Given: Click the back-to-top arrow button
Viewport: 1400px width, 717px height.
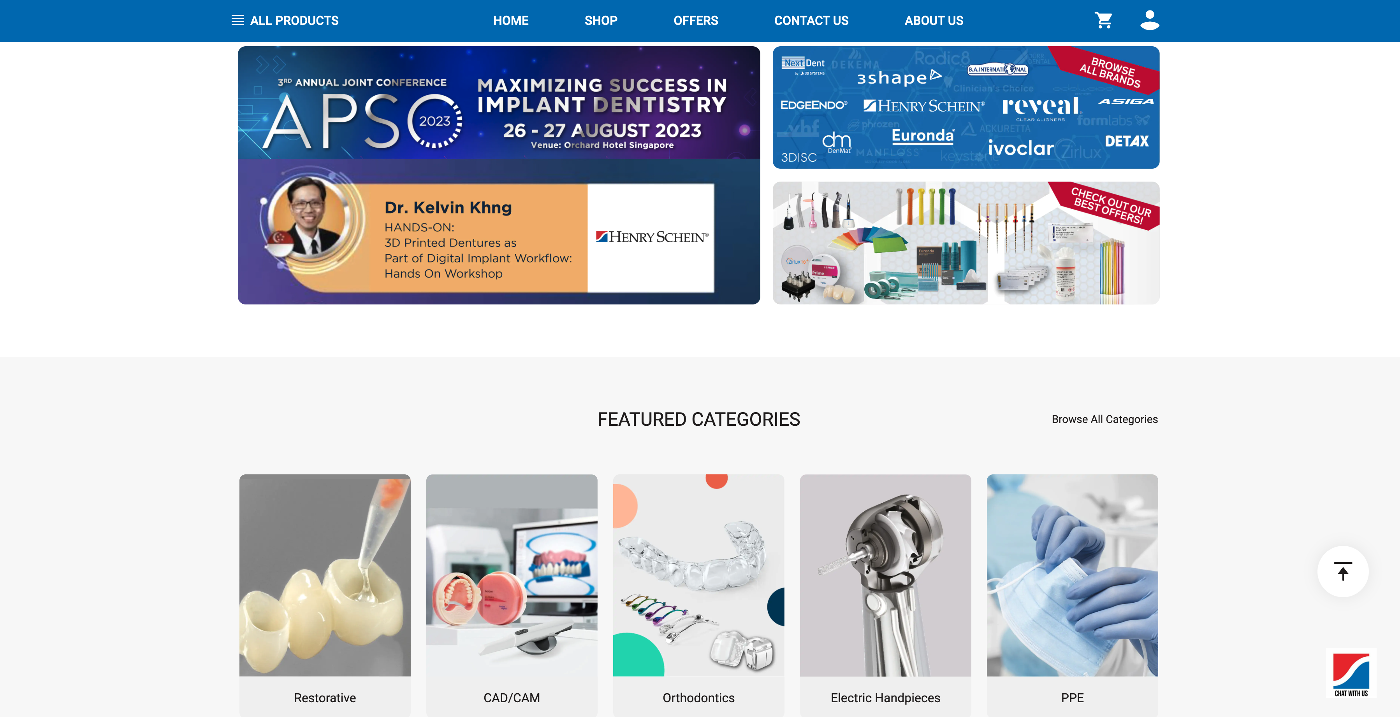Looking at the screenshot, I should point(1343,572).
